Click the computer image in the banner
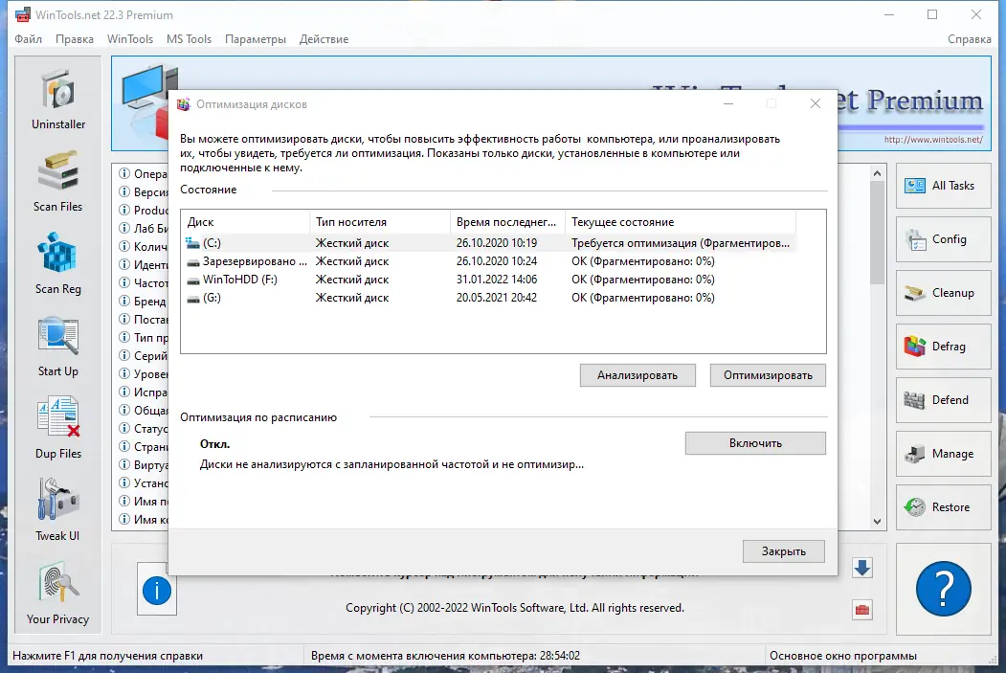The width and height of the screenshot is (1006, 673). point(149,101)
